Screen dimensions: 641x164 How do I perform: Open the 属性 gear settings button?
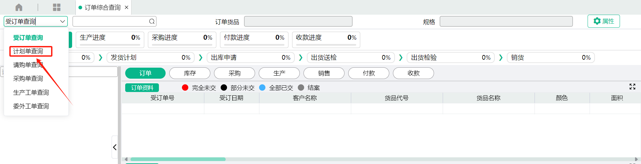604,21
